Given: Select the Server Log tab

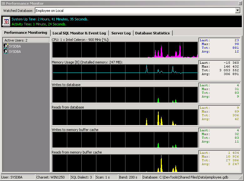Looking at the screenshot, I should [x=121, y=33].
